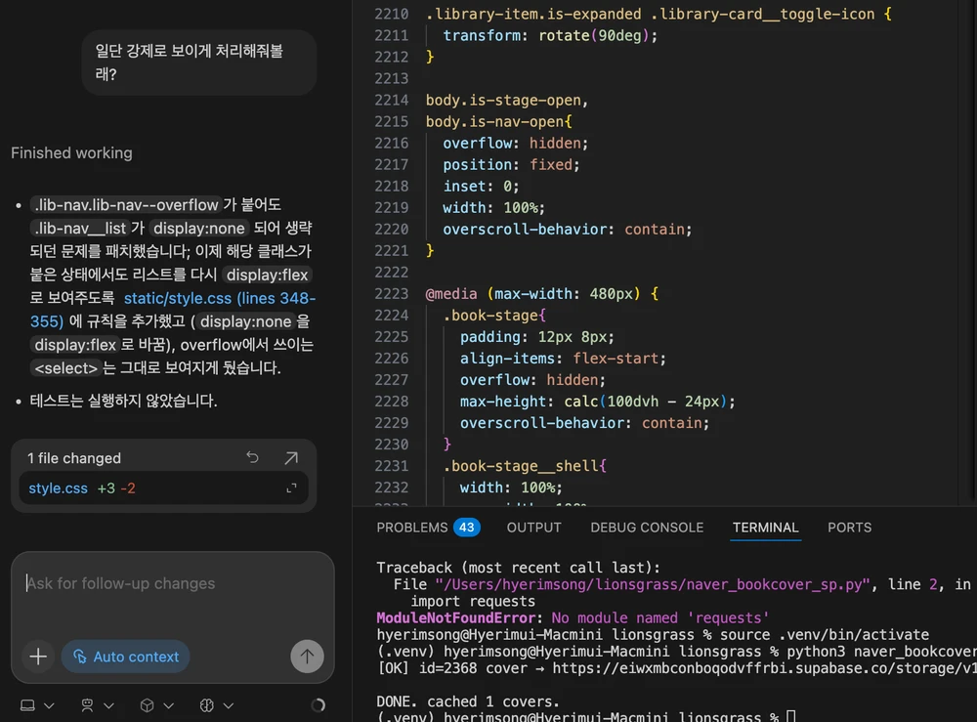Click the Ask for follow-up changes field

tap(173, 583)
